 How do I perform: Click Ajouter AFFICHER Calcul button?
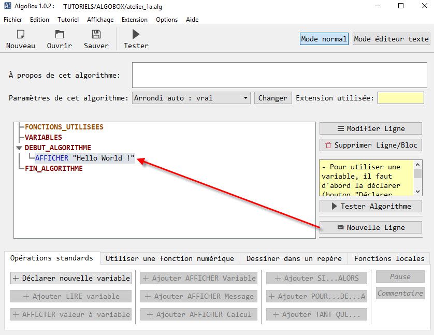click(x=199, y=314)
